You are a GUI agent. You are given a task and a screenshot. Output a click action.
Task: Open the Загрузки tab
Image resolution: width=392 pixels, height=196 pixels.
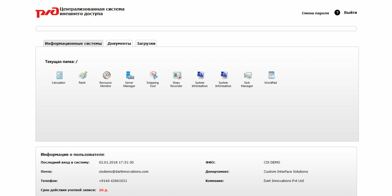(x=146, y=43)
